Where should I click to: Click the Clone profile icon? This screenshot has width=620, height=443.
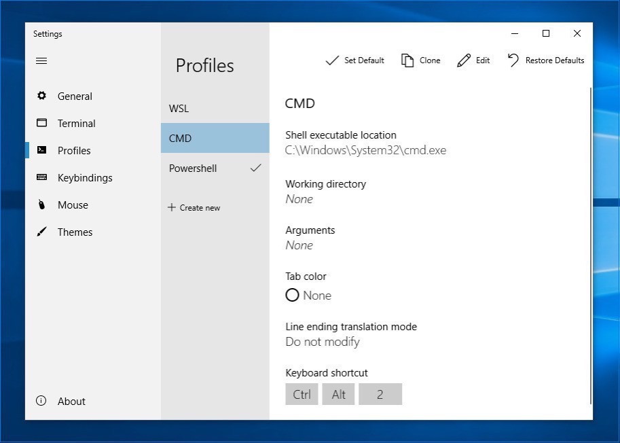pyautogui.click(x=407, y=60)
